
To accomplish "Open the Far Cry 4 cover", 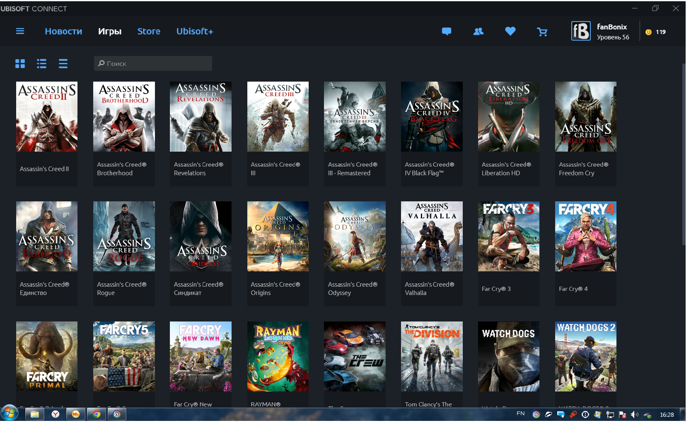I will pyautogui.click(x=586, y=237).
